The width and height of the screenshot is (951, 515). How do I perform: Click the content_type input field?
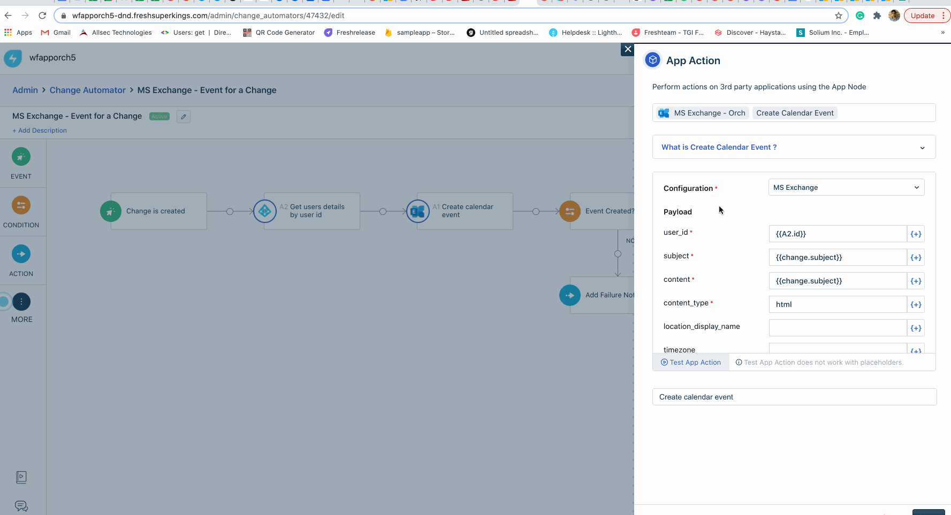(838, 304)
